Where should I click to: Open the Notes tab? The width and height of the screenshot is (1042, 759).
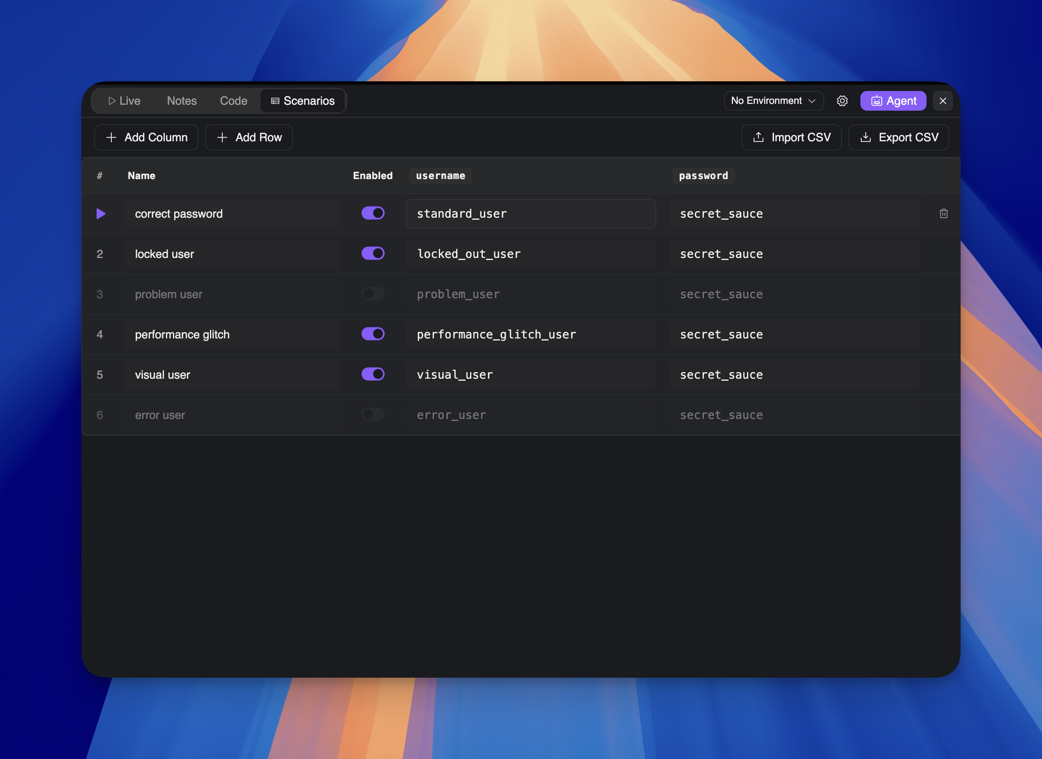[182, 101]
